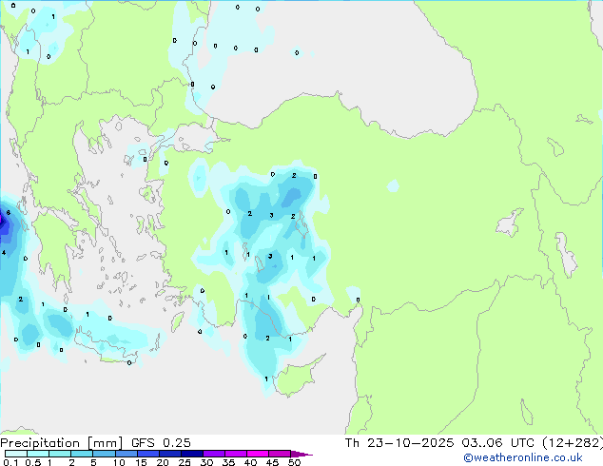Select the 40–45 mm magenta legend swatch
The image size is (603, 466).
(x=258, y=454)
